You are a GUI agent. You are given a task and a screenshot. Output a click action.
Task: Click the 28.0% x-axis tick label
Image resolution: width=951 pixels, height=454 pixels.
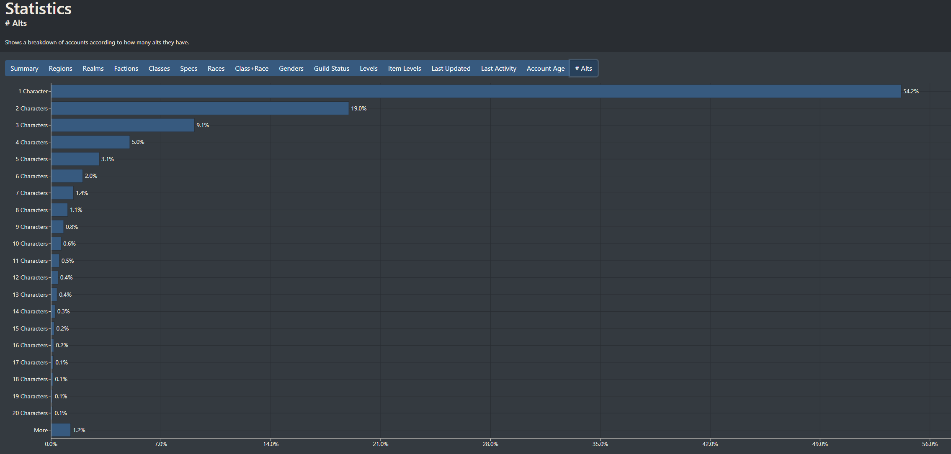click(490, 444)
